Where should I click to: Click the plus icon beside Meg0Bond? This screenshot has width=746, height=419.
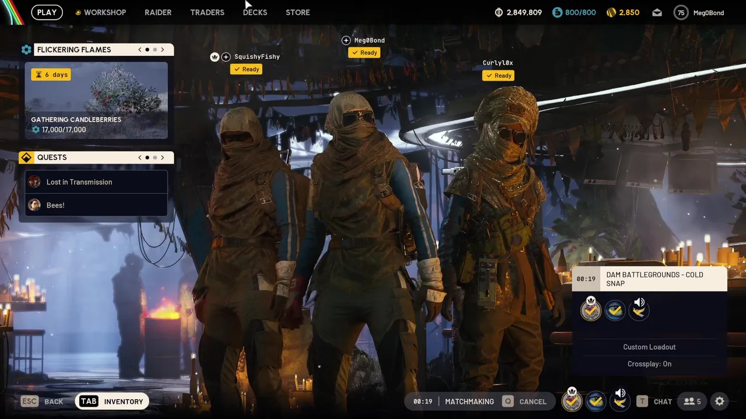click(x=346, y=40)
